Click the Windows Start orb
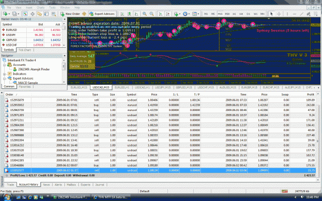Viewport: 322px width, 201px height. pos(7,197)
